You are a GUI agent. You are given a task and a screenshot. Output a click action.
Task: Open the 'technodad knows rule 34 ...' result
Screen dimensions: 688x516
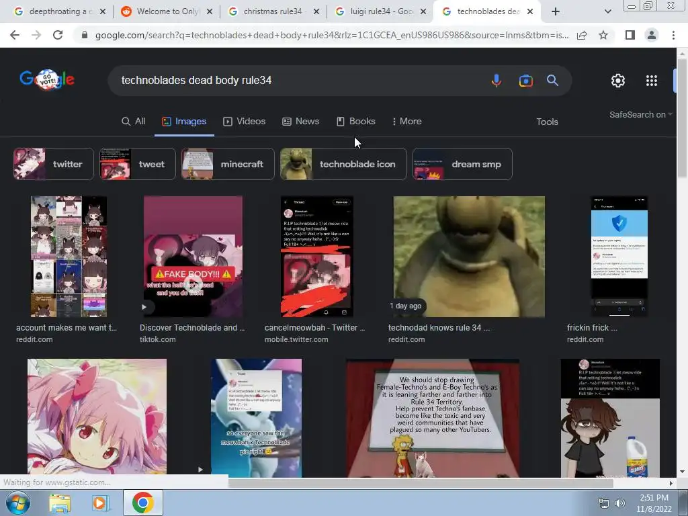click(x=439, y=328)
